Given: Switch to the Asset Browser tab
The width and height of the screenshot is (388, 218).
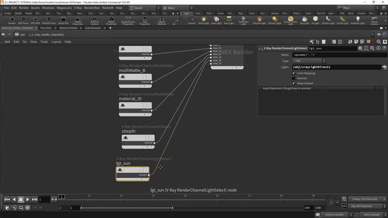Looking at the screenshot, I should [x=93, y=28].
